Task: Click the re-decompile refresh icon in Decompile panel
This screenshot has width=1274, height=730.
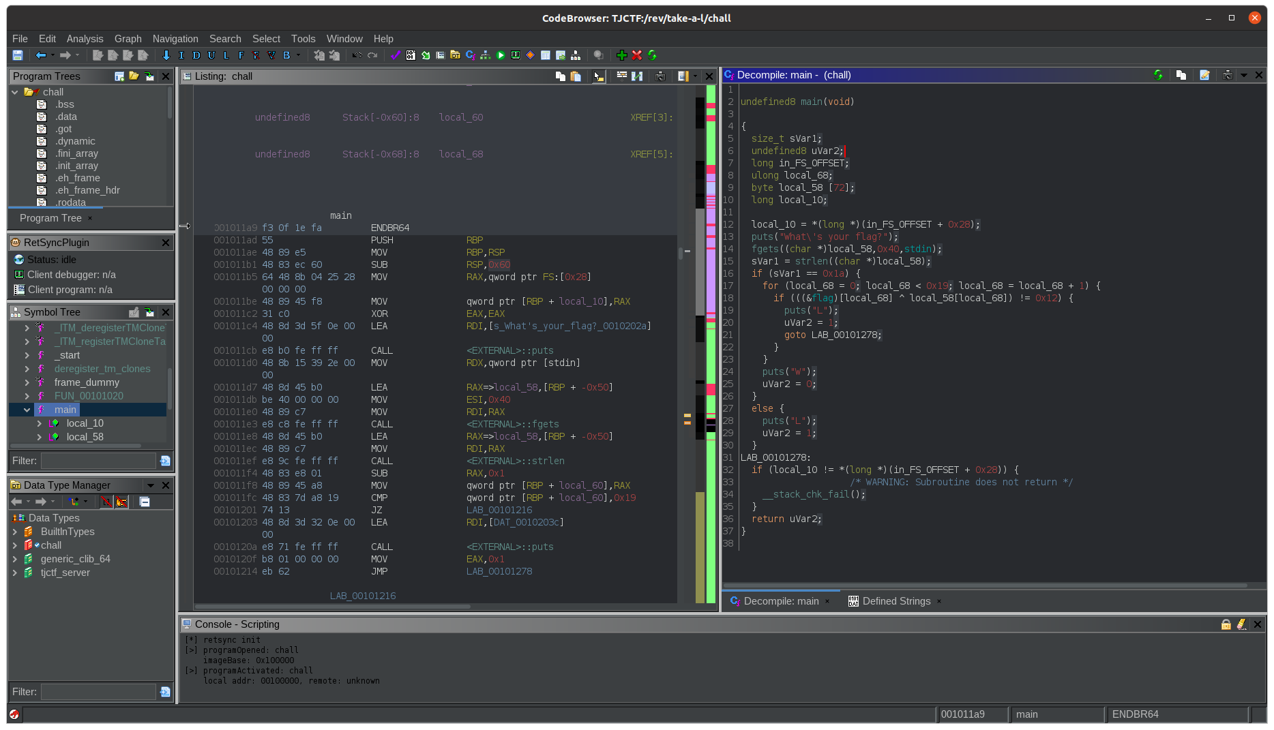Action: [1158, 75]
